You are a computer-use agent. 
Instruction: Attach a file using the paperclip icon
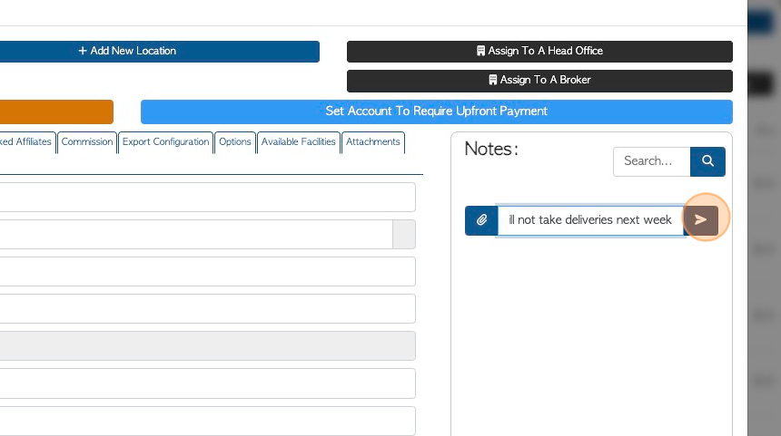[x=481, y=220]
